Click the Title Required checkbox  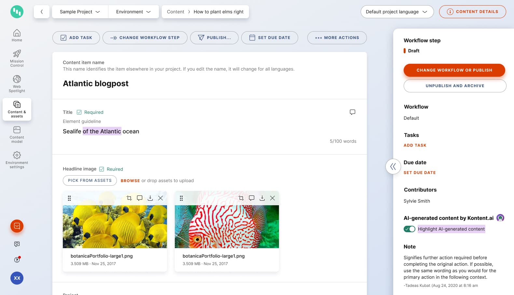click(x=79, y=112)
